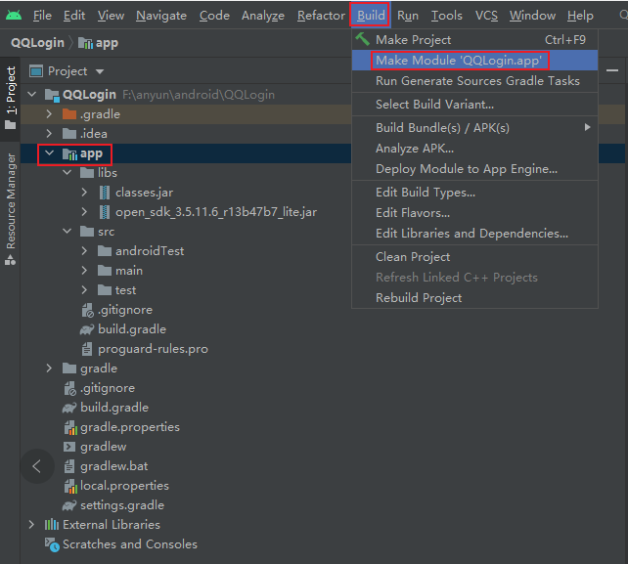Open the Build menu
Screen dimensions: 628x564
tap(371, 16)
